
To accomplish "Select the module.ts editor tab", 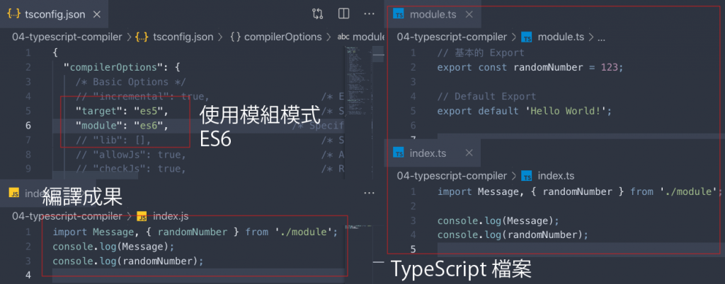I will coord(433,14).
